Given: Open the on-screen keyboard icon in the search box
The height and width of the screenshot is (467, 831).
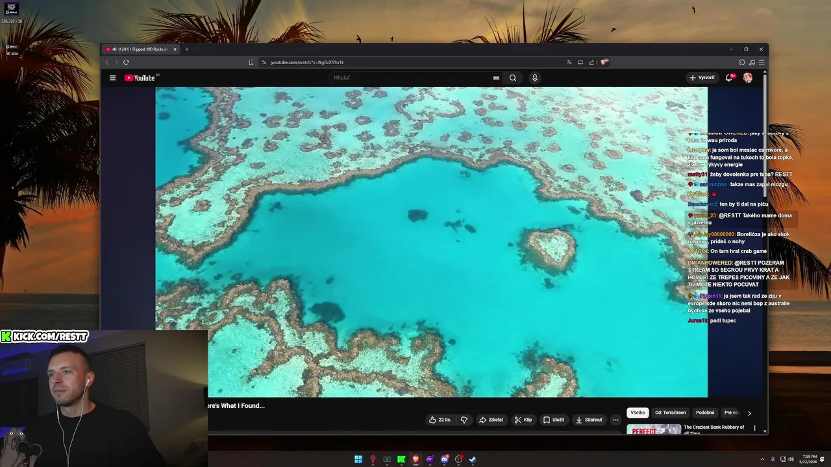Looking at the screenshot, I should [496, 78].
